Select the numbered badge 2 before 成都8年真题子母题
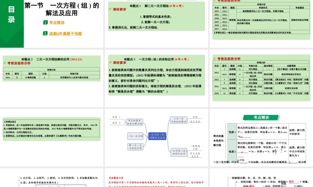This screenshot has height=187, width=313. (45, 33)
